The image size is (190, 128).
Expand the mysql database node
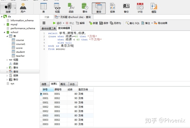pyautogui.click(x=4, y=24)
